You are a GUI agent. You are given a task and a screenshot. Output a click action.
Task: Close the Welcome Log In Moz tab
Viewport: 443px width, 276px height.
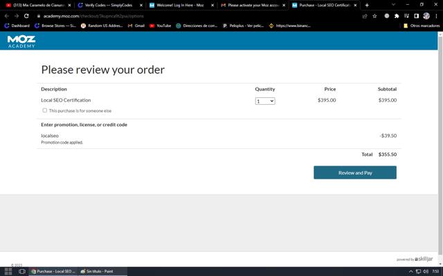tap(213, 5)
